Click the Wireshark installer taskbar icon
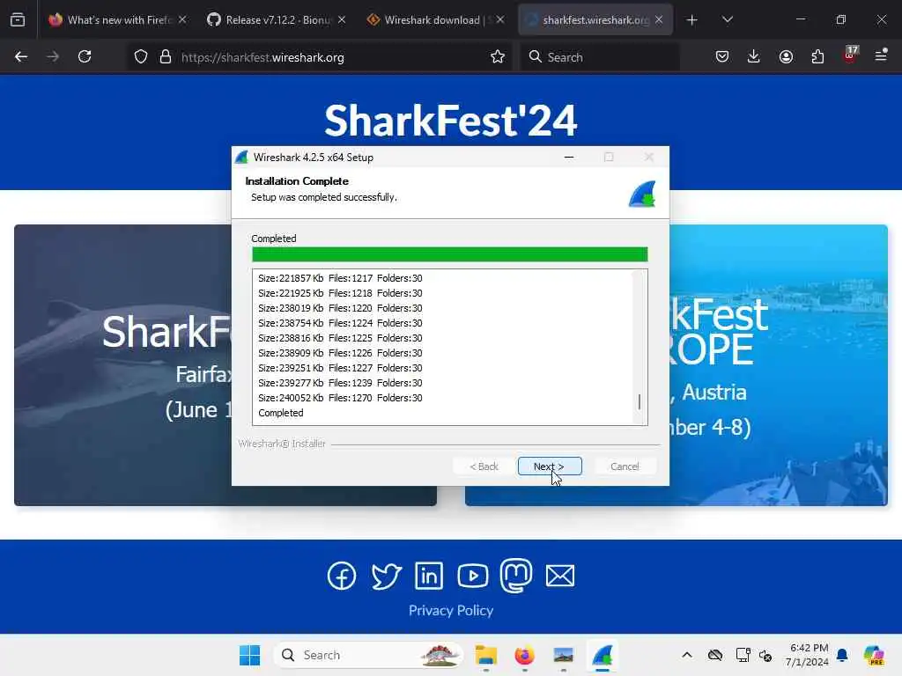 pos(602,655)
